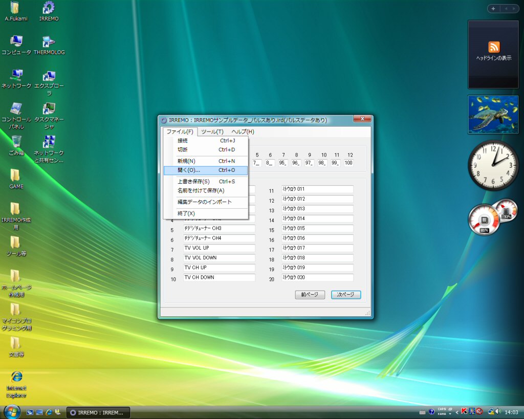524x419 pixels.
Task: Click the blue help question-mark tray icon
Action: point(431,412)
